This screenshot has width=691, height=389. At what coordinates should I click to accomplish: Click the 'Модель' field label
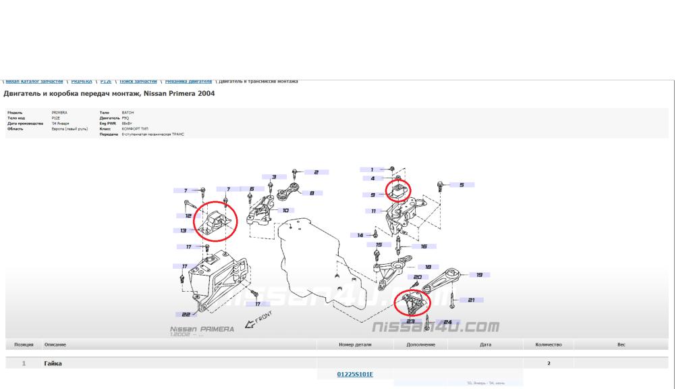(x=15, y=113)
